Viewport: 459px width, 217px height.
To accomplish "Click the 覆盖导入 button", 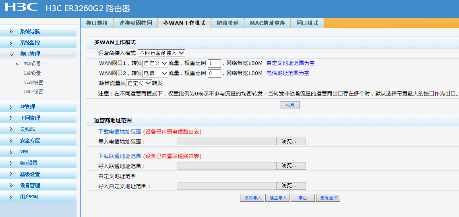I will pos(277,198).
